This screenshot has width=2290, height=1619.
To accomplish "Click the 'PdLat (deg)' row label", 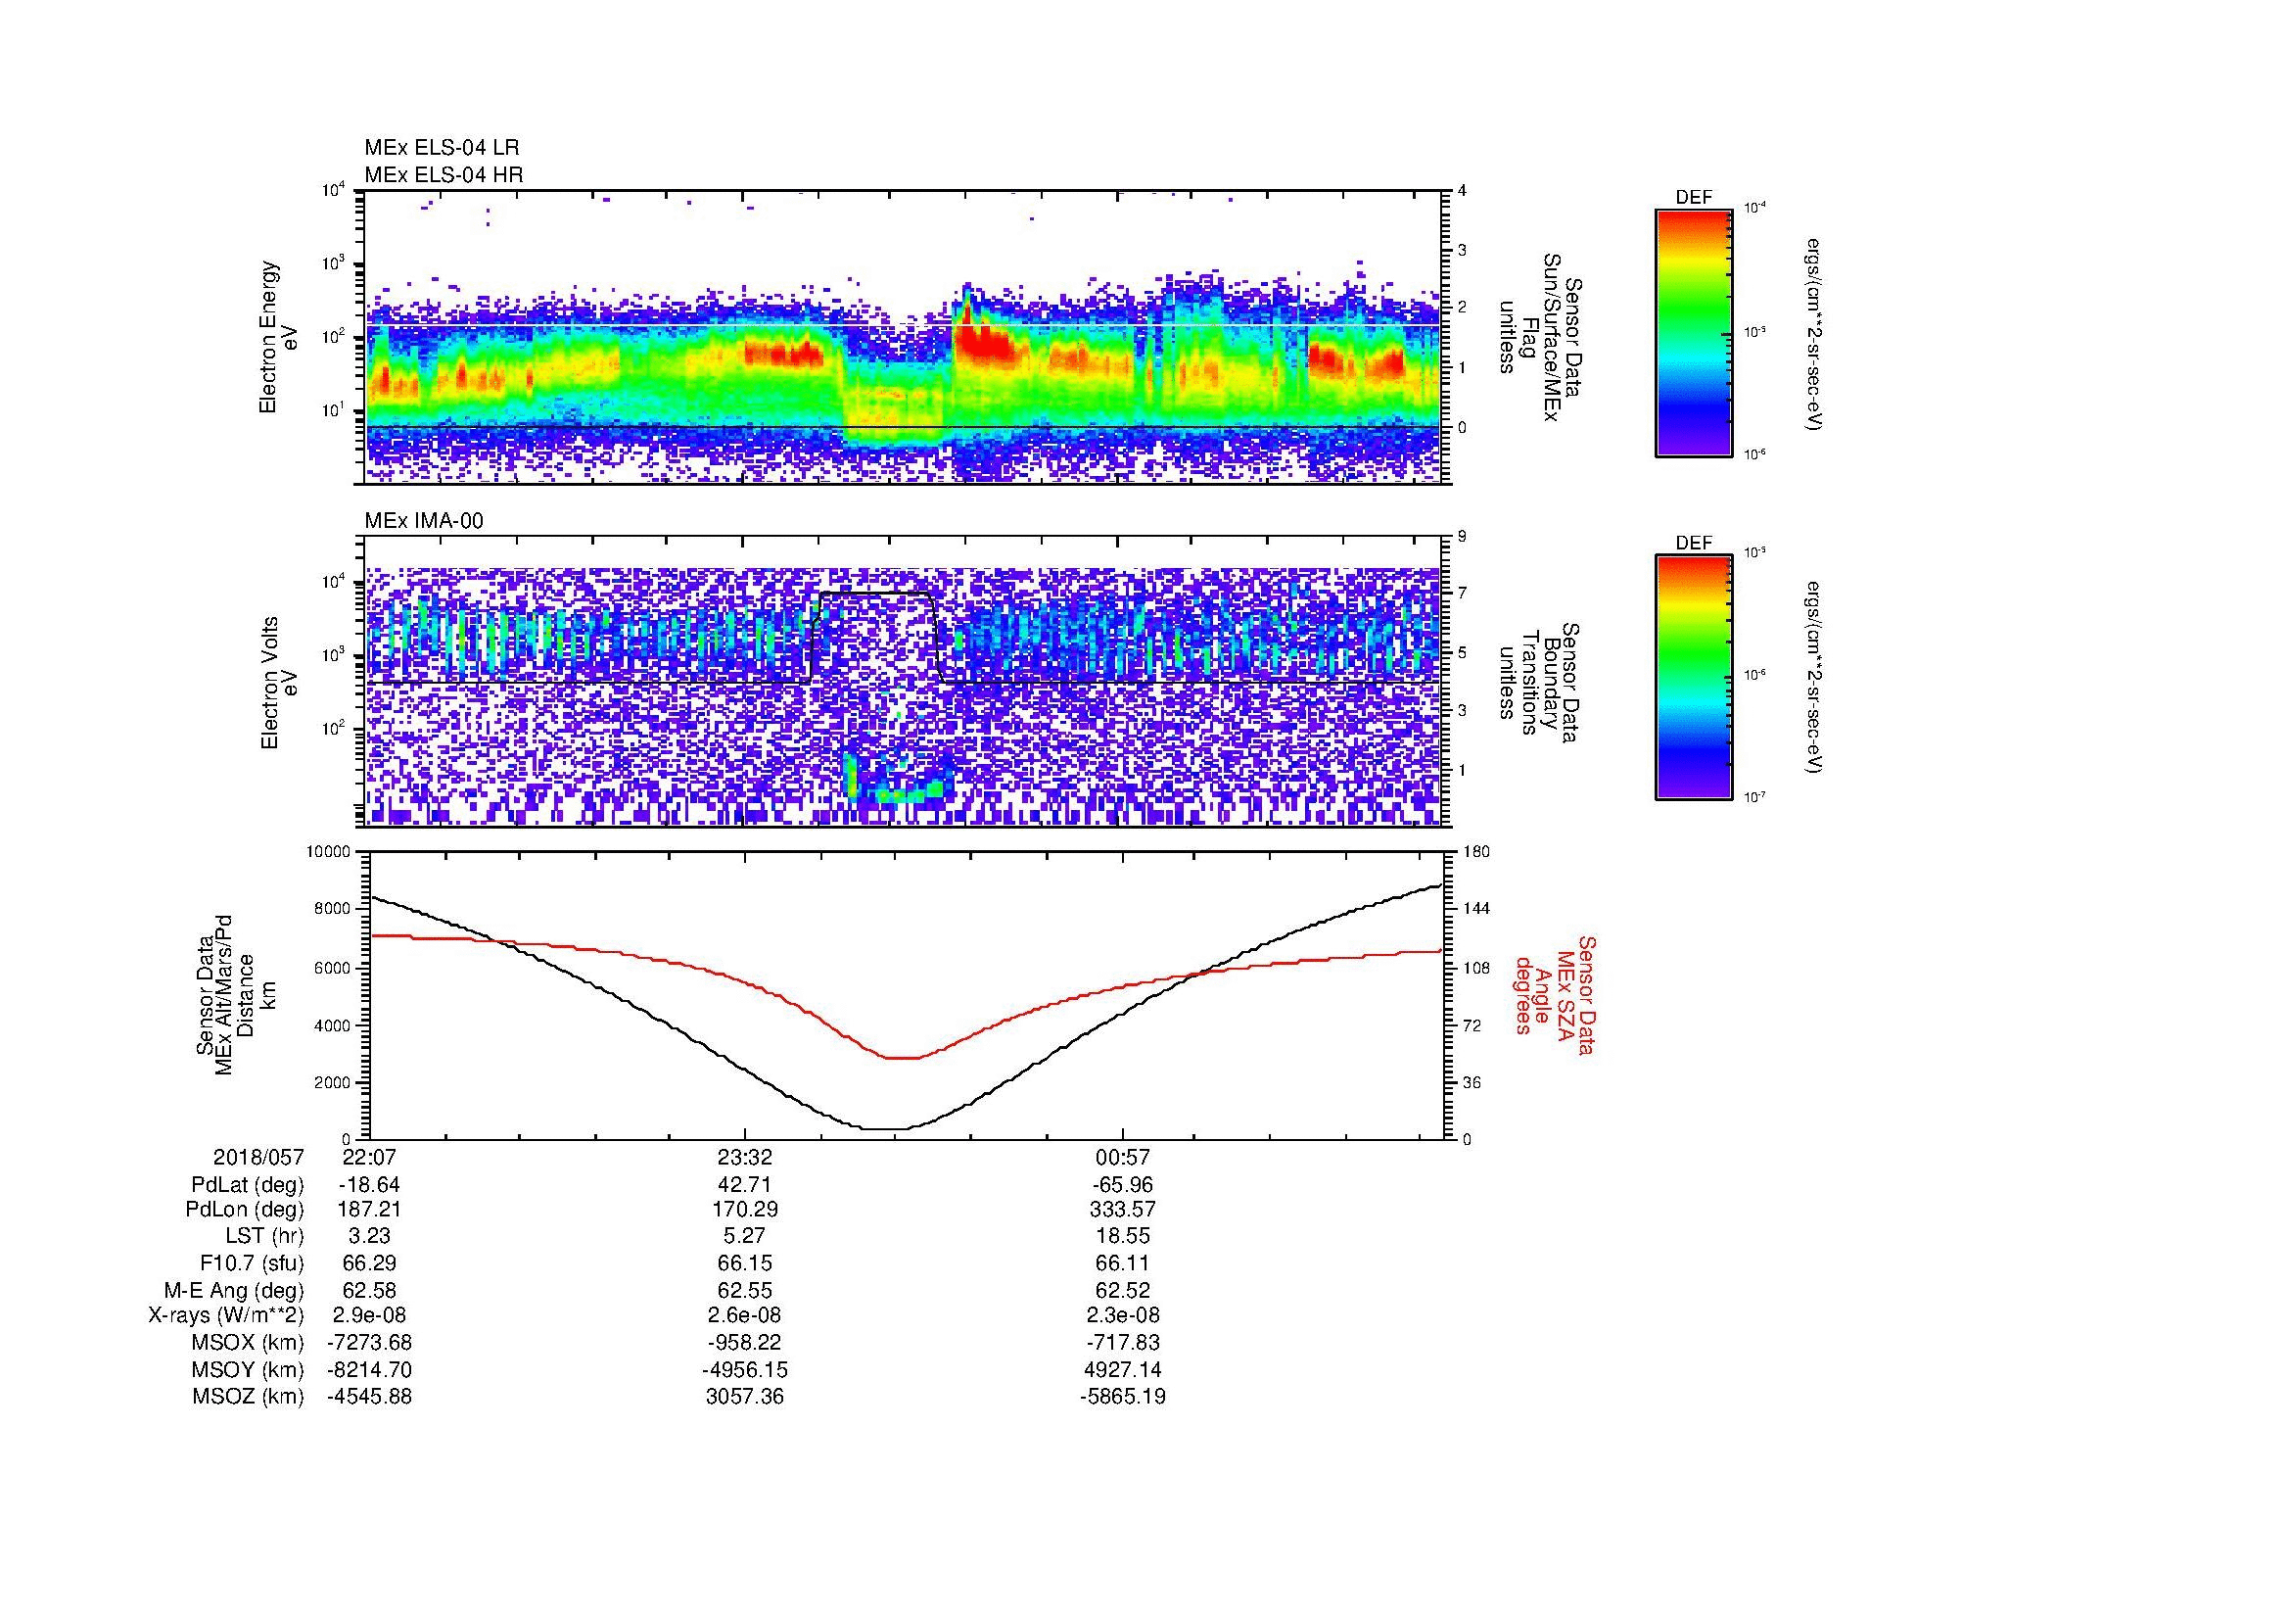I will click(248, 1185).
